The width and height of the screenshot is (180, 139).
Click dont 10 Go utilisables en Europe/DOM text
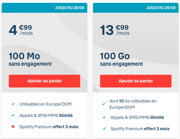[x=133, y=104]
